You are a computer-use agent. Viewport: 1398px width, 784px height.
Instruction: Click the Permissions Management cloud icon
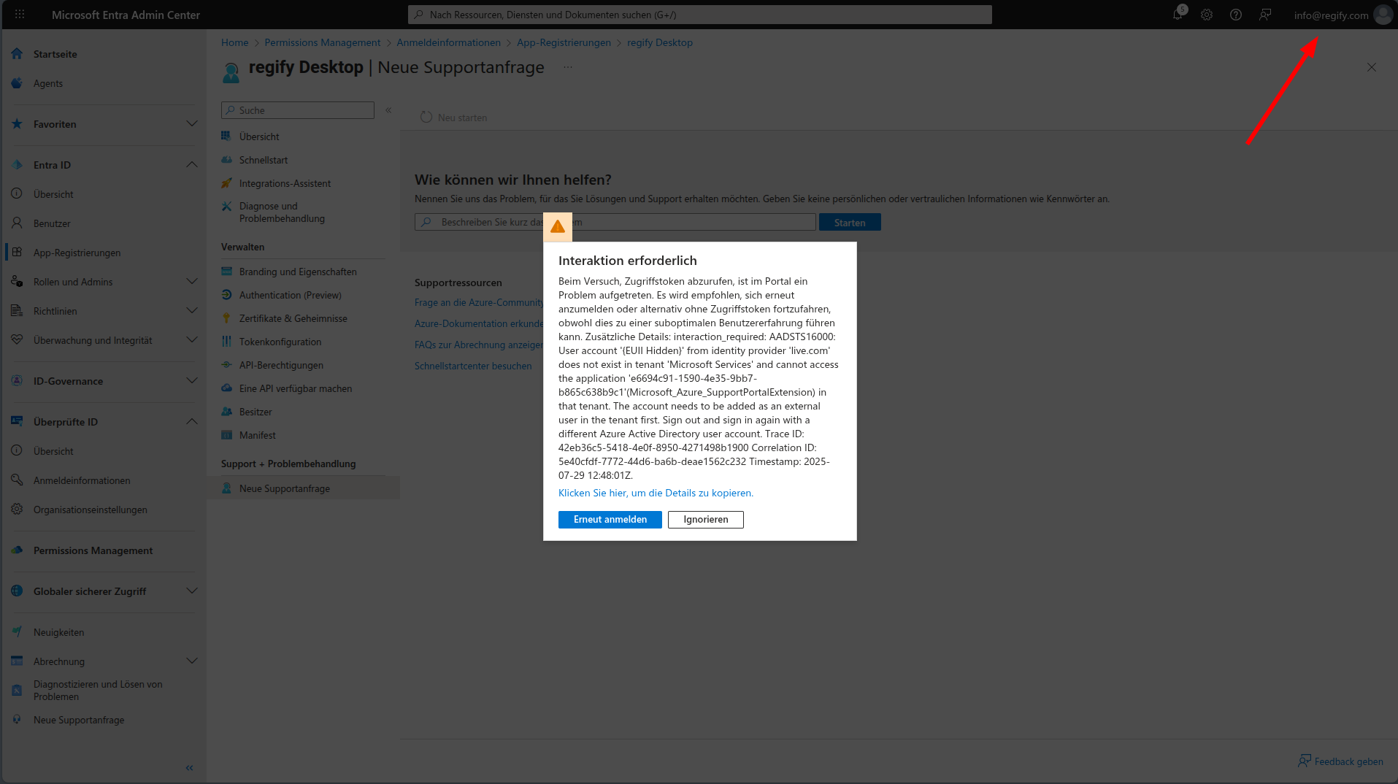(x=17, y=550)
